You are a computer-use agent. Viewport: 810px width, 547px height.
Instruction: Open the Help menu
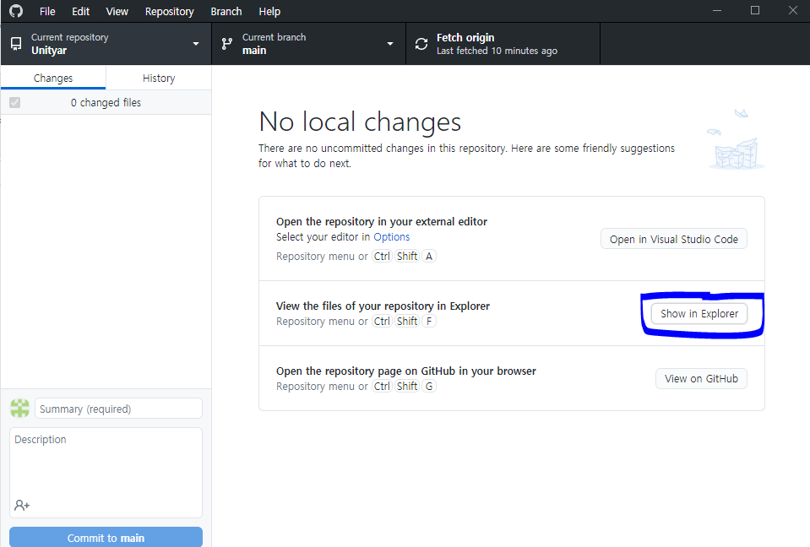click(269, 11)
